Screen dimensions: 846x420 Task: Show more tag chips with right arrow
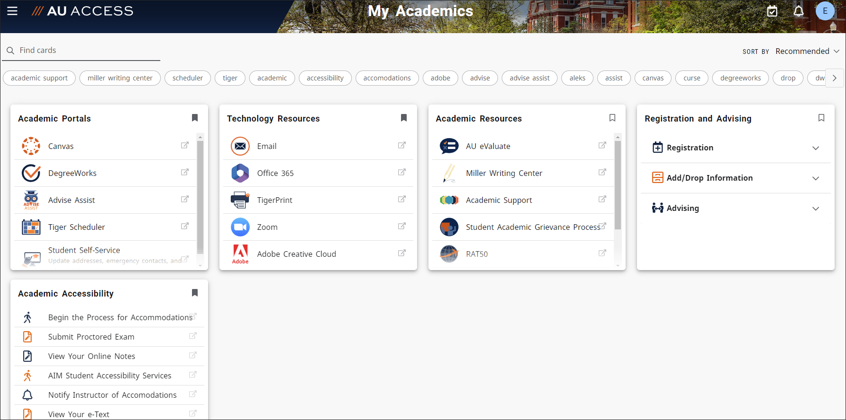(835, 78)
